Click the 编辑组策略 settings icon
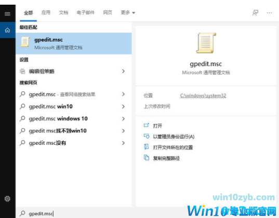The width and height of the screenshot is (279, 218). (x=22, y=71)
